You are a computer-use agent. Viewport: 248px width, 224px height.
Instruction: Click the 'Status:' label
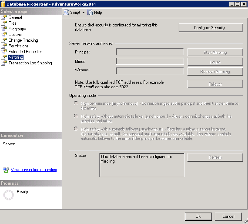(81, 156)
